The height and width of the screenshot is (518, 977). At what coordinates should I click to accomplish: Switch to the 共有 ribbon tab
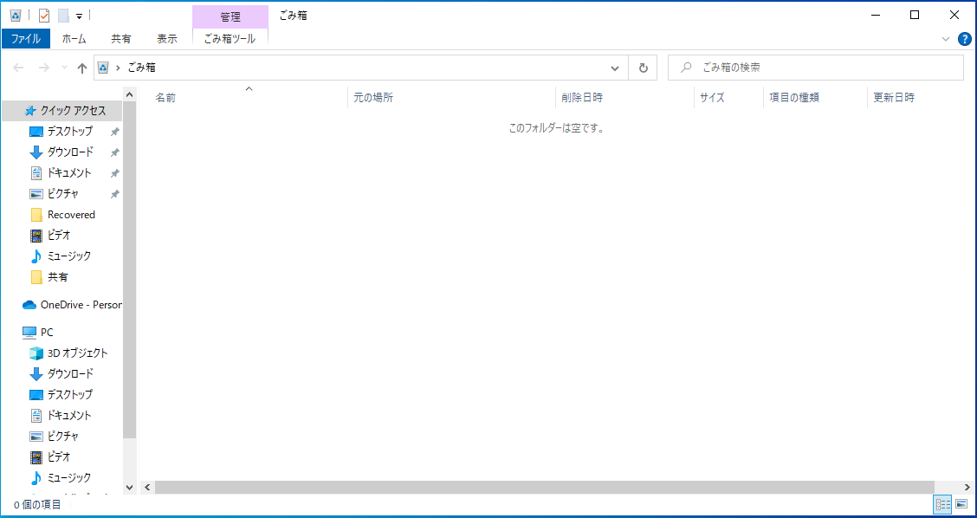point(121,38)
